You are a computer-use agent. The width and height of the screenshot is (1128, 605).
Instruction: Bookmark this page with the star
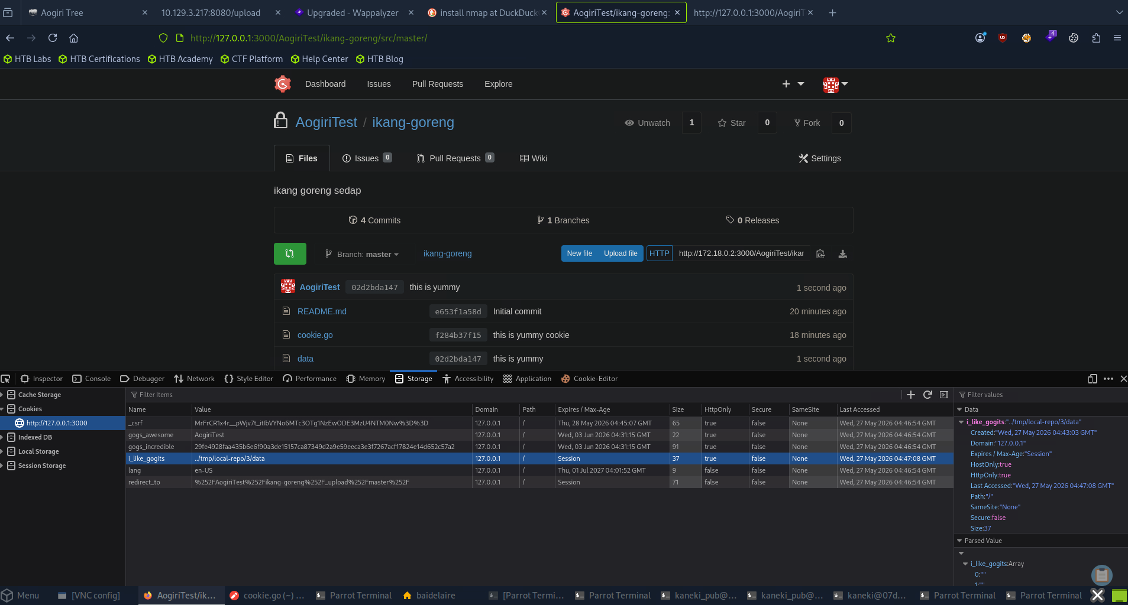[x=891, y=38]
